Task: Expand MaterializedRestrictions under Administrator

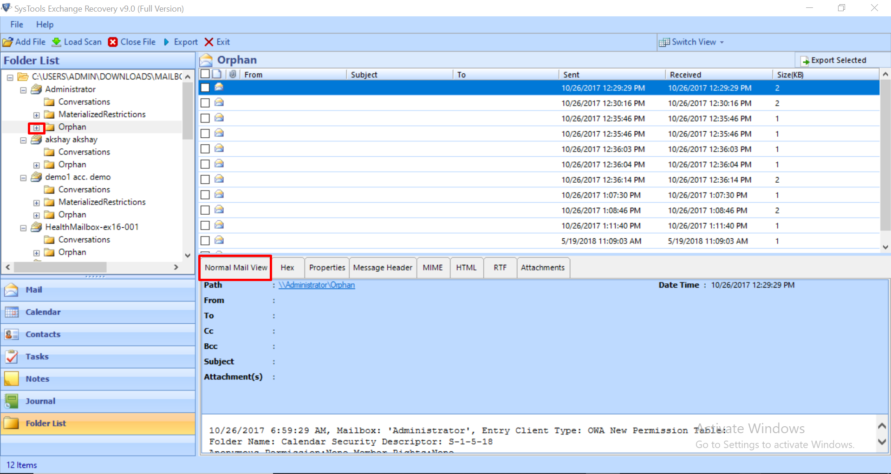Action: coord(37,115)
